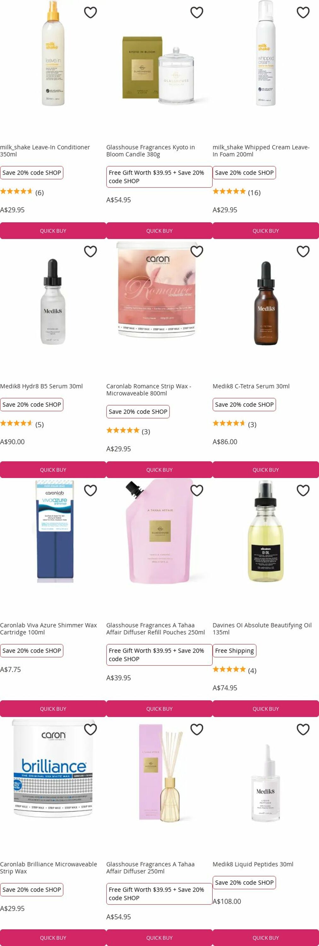
Task: Toggle wishlist heart on Caronlab Romance Strip Wax
Action: (x=197, y=252)
